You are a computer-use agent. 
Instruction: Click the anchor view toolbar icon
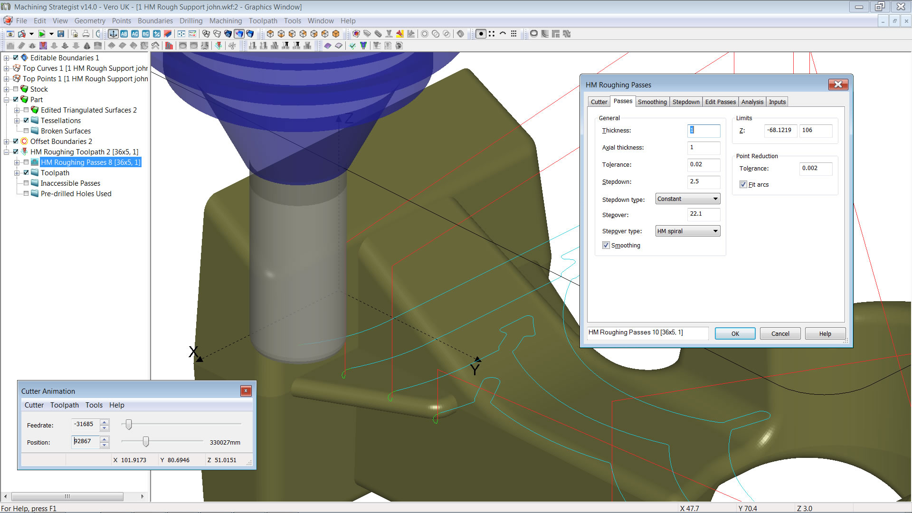[x=113, y=34]
